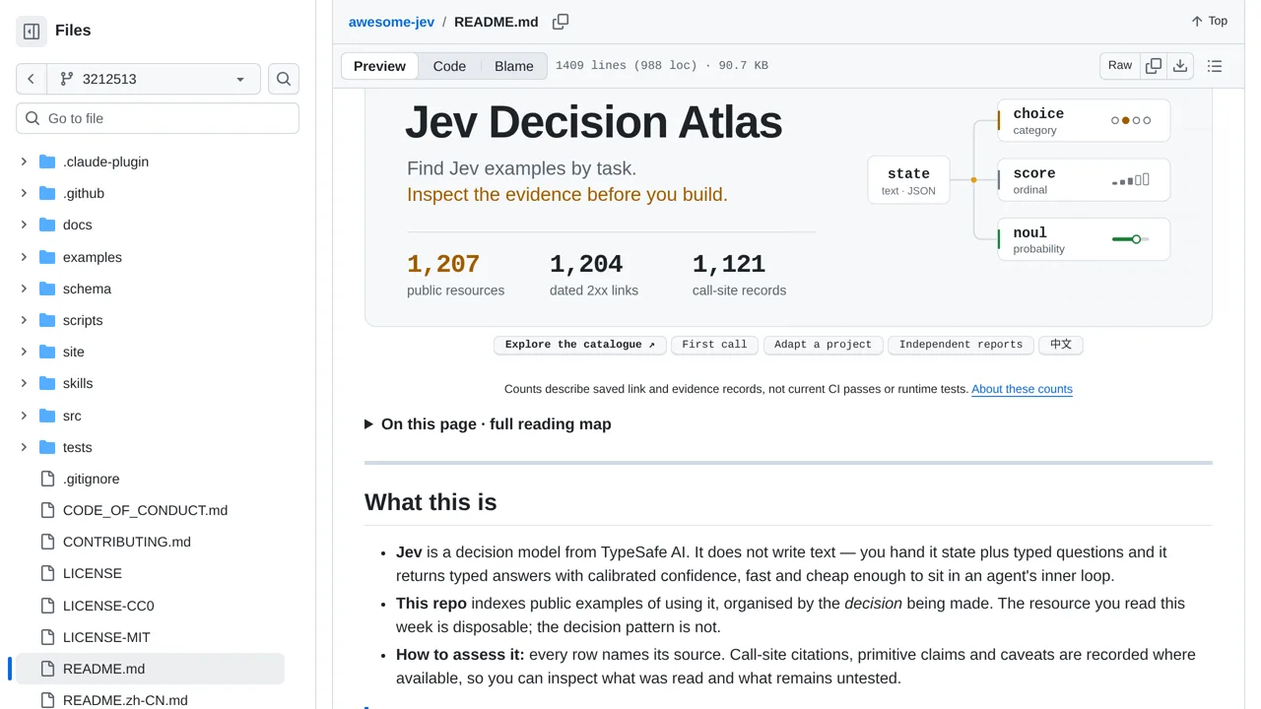The height and width of the screenshot is (709, 1261).
Task: Open the outline list icon
Action: (x=1215, y=66)
